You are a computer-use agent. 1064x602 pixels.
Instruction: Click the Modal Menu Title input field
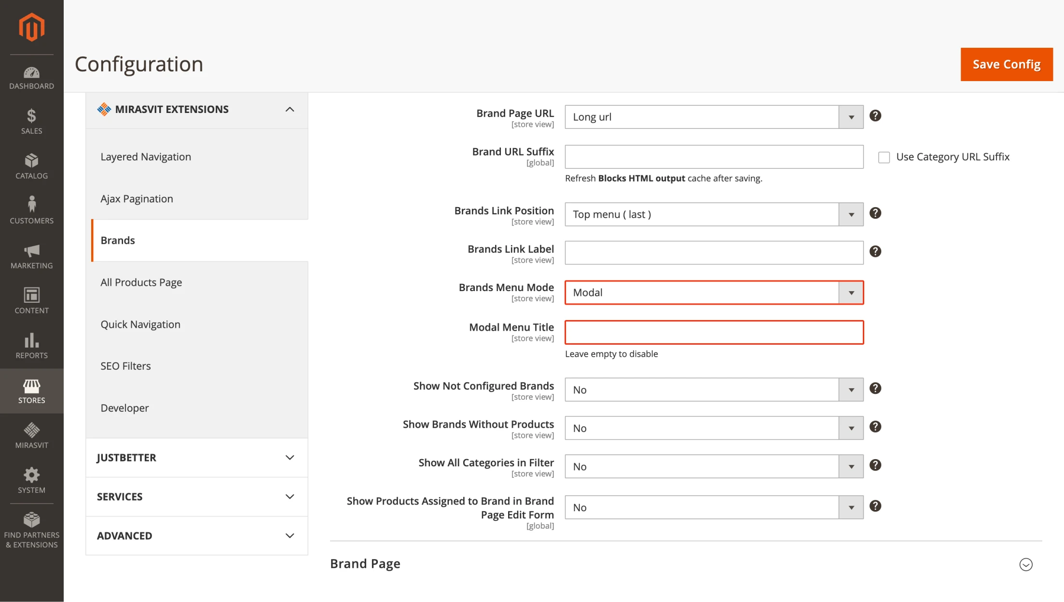pyautogui.click(x=714, y=332)
